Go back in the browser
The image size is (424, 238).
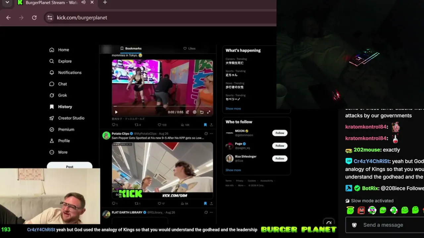coord(8,18)
